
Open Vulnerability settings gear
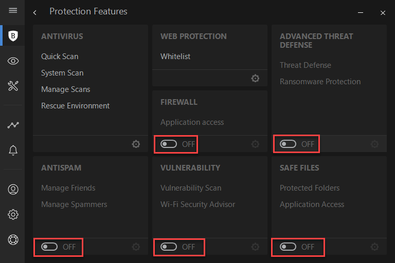[x=255, y=247]
